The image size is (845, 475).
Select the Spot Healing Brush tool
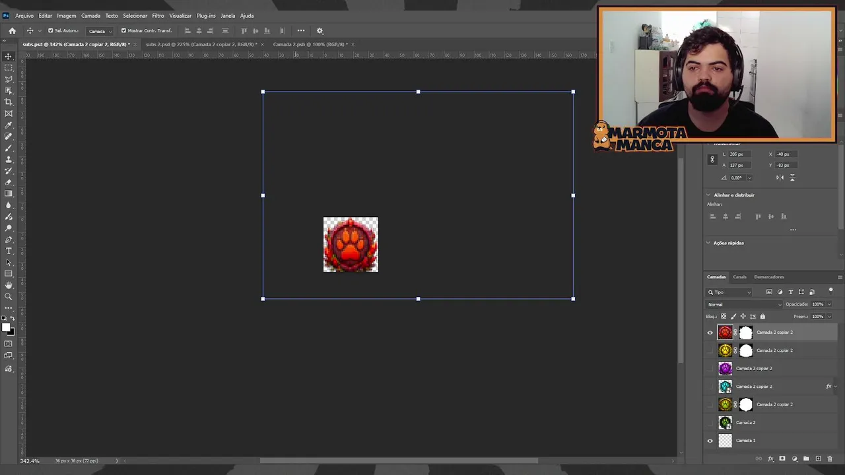coord(9,137)
